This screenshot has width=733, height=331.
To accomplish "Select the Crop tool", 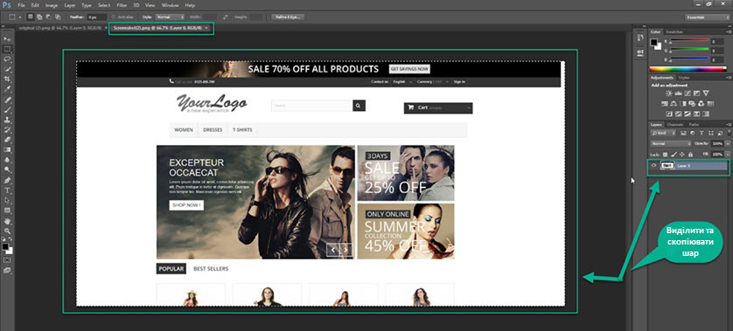I will pos(8,79).
